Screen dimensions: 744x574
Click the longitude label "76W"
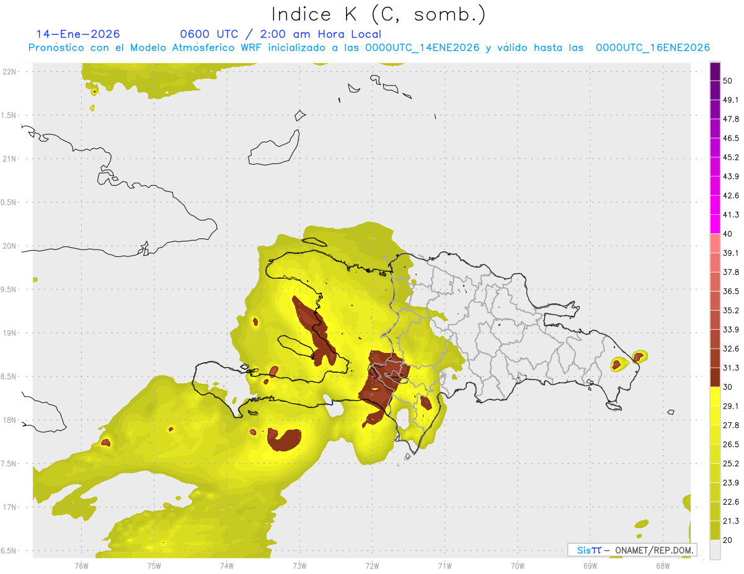(x=81, y=565)
